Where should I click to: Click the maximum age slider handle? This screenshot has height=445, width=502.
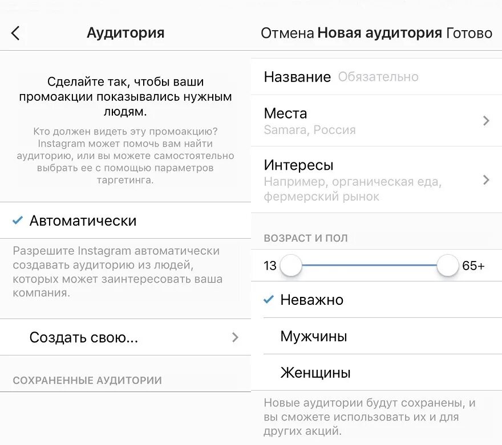coord(448,266)
